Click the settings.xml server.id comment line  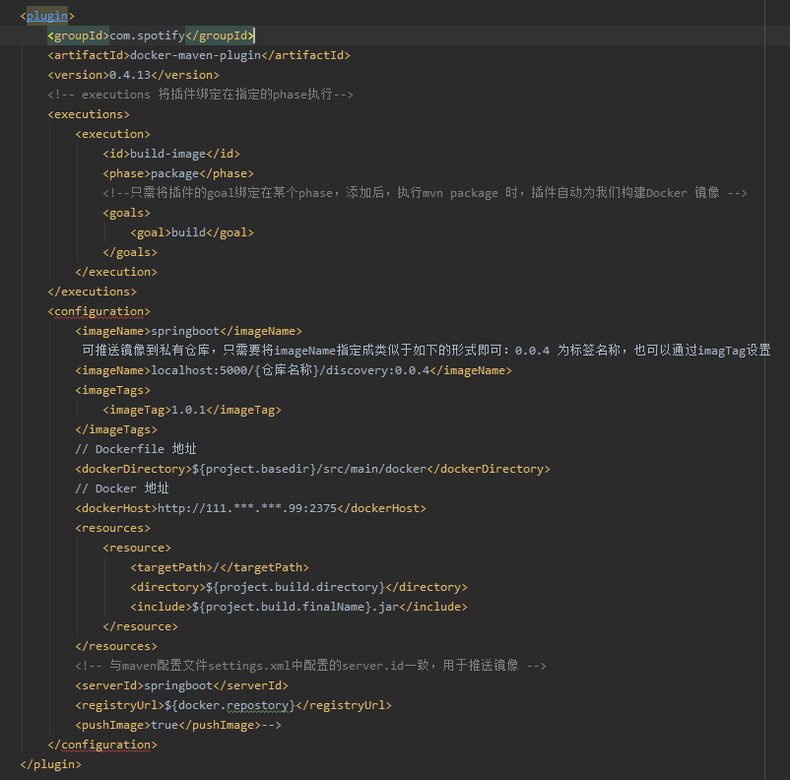pos(311,666)
